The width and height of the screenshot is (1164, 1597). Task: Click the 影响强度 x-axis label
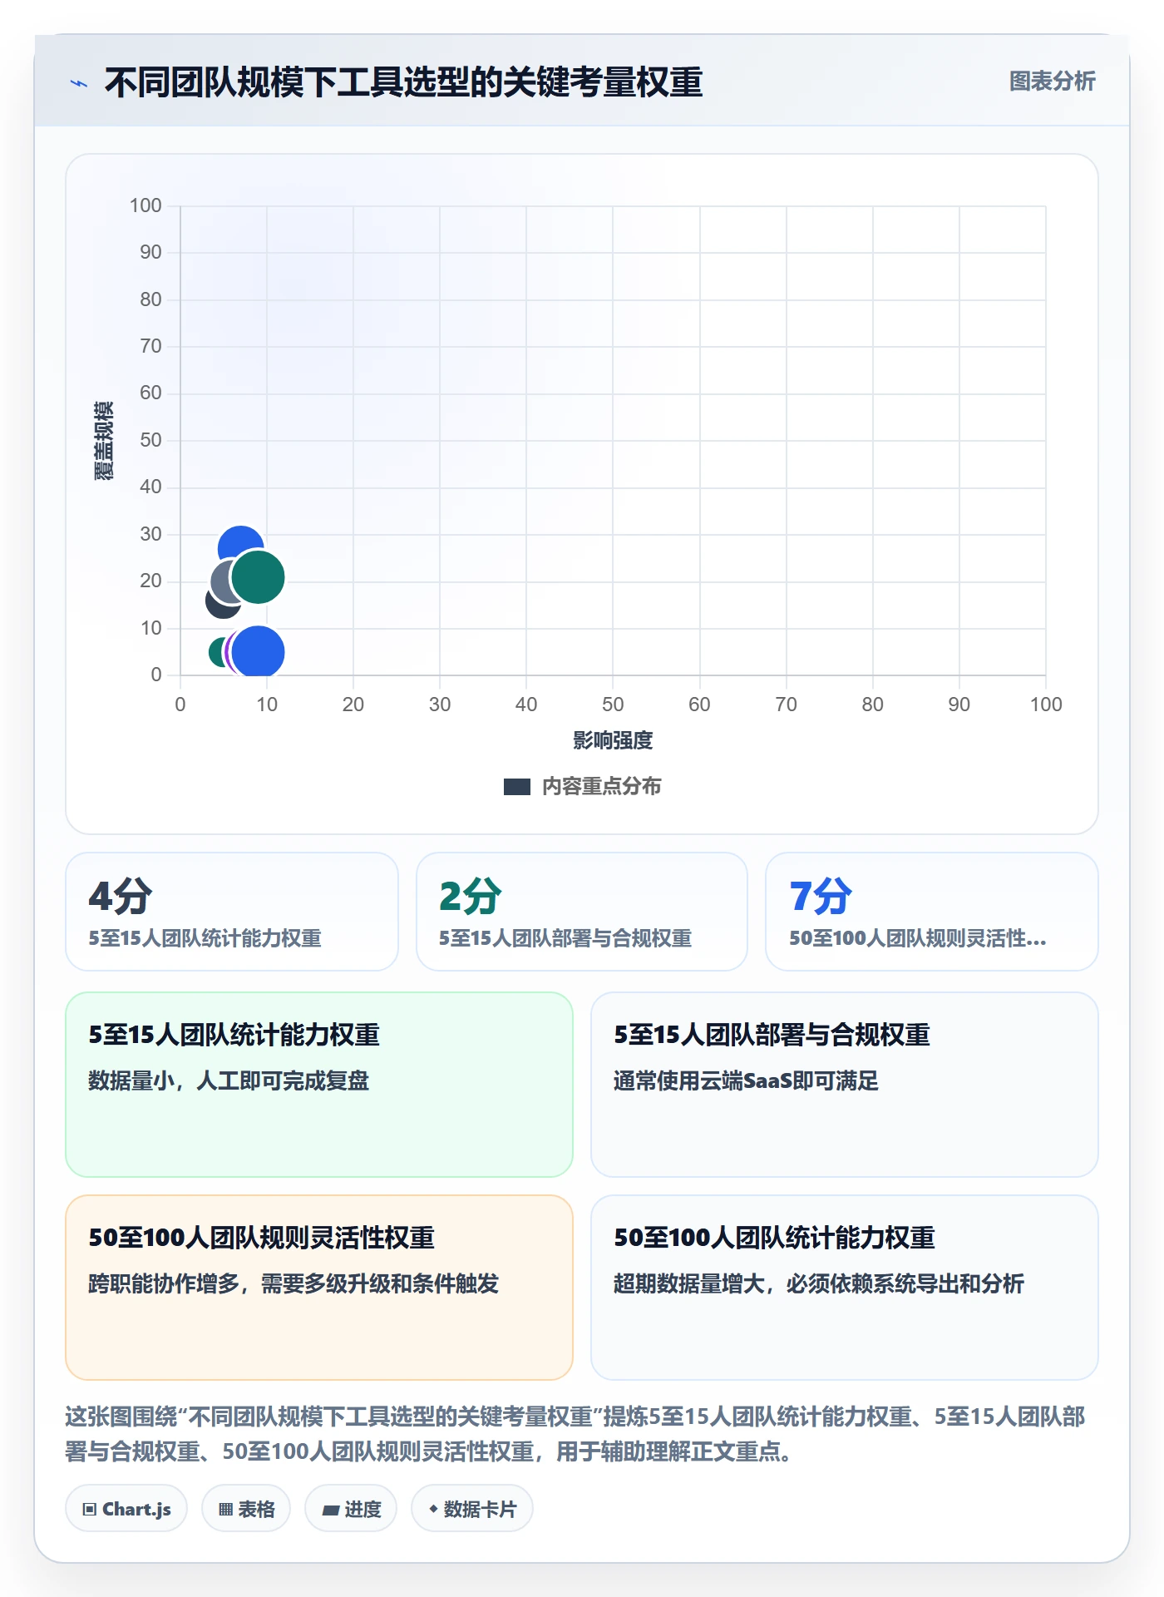[613, 740]
